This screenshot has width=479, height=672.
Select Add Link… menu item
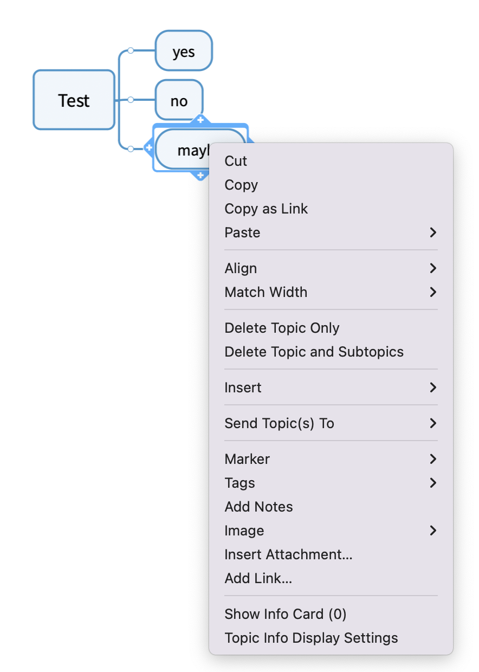coord(258,578)
